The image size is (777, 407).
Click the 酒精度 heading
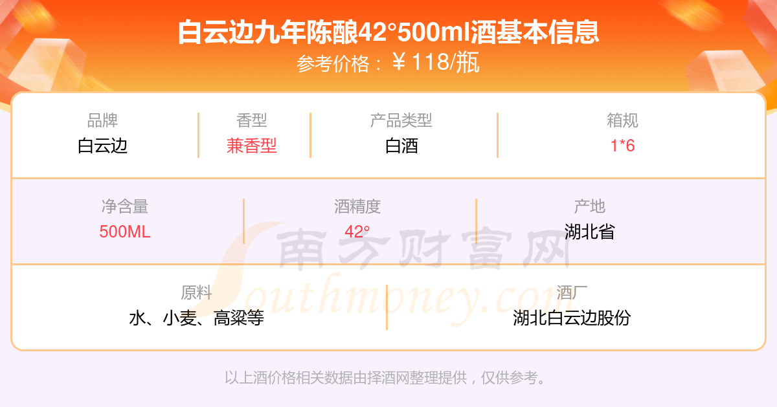(357, 206)
